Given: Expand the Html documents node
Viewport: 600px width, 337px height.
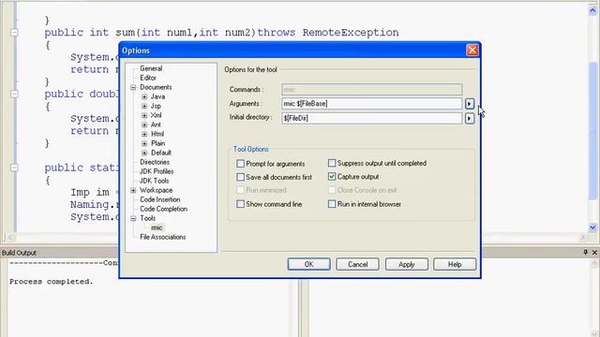Looking at the screenshot, I should coord(144,134).
